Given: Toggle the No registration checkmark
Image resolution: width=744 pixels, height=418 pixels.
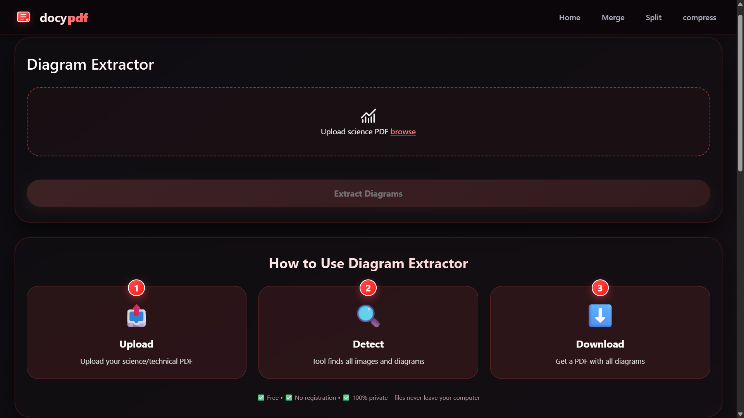Looking at the screenshot, I should coord(289,397).
